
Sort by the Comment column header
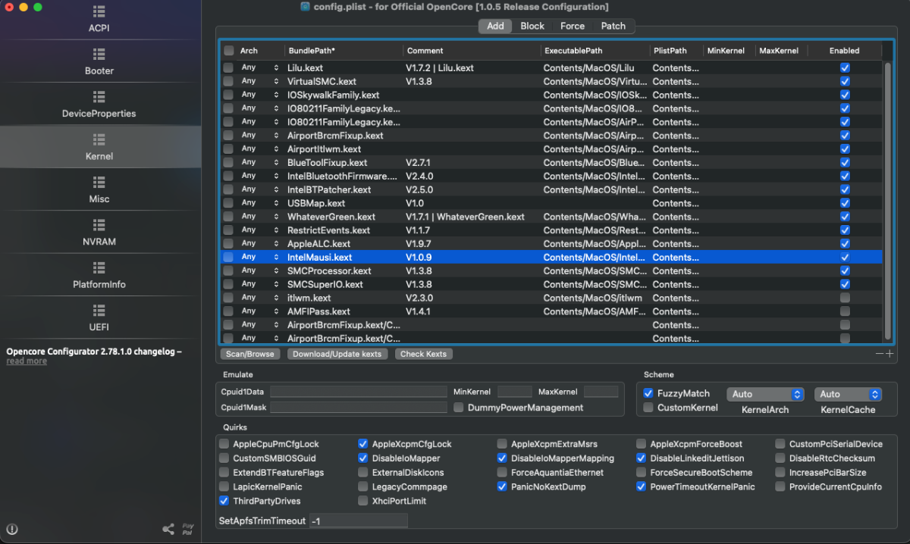point(471,51)
